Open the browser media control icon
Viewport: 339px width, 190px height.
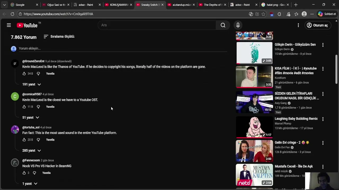[288, 14]
